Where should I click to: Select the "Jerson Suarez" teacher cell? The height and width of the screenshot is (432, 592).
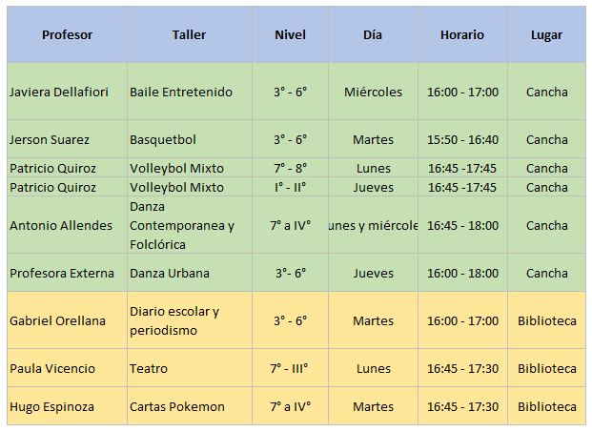(x=50, y=140)
